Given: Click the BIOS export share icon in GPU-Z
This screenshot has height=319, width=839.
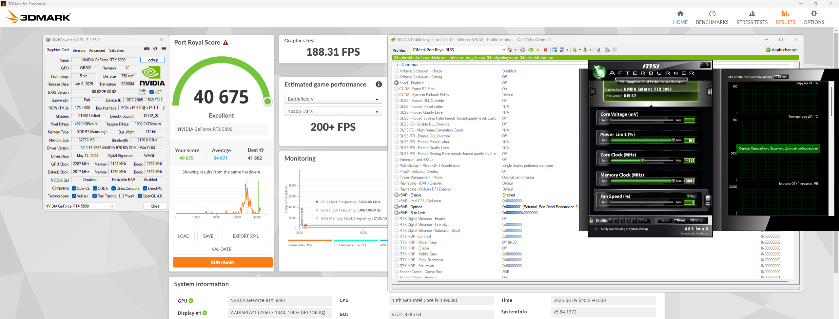Looking at the screenshot, I should point(142,92).
